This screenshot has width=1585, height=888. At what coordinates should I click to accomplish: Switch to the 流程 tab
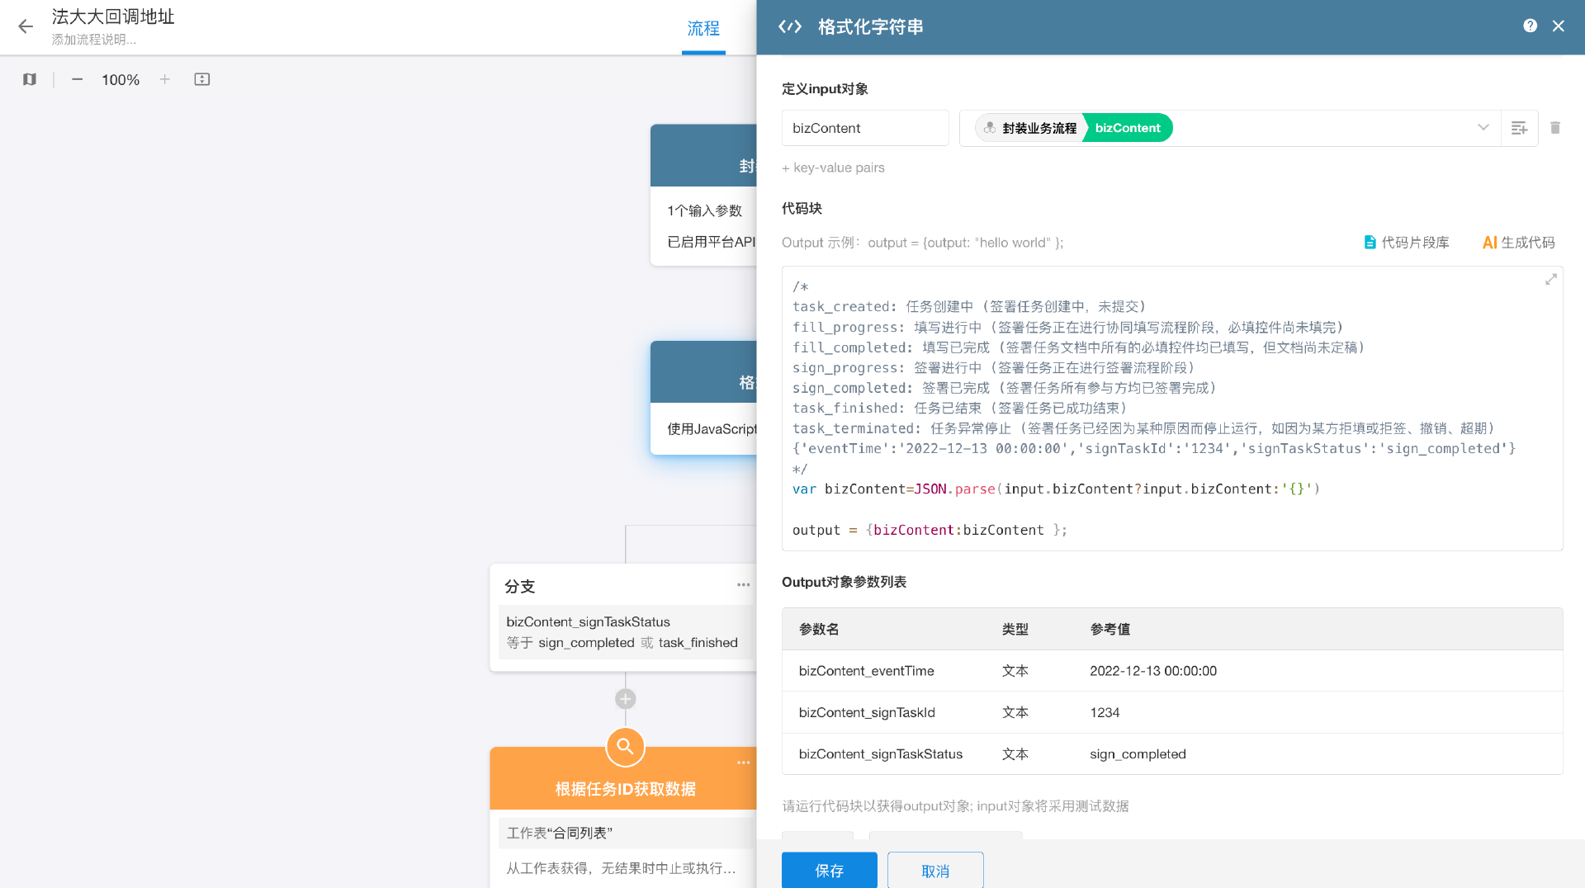point(703,29)
